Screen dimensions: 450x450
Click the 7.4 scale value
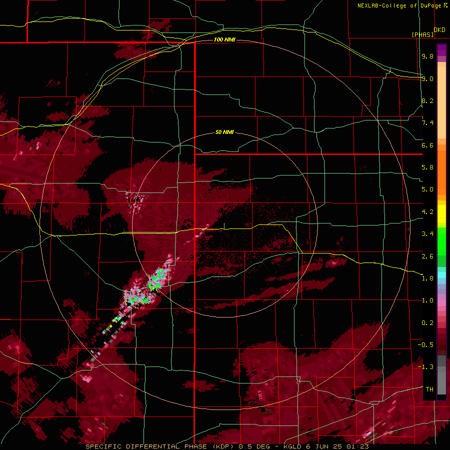(x=427, y=123)
